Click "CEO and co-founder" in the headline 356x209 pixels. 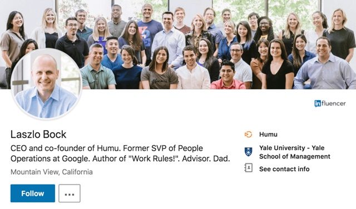coord(49,148)
